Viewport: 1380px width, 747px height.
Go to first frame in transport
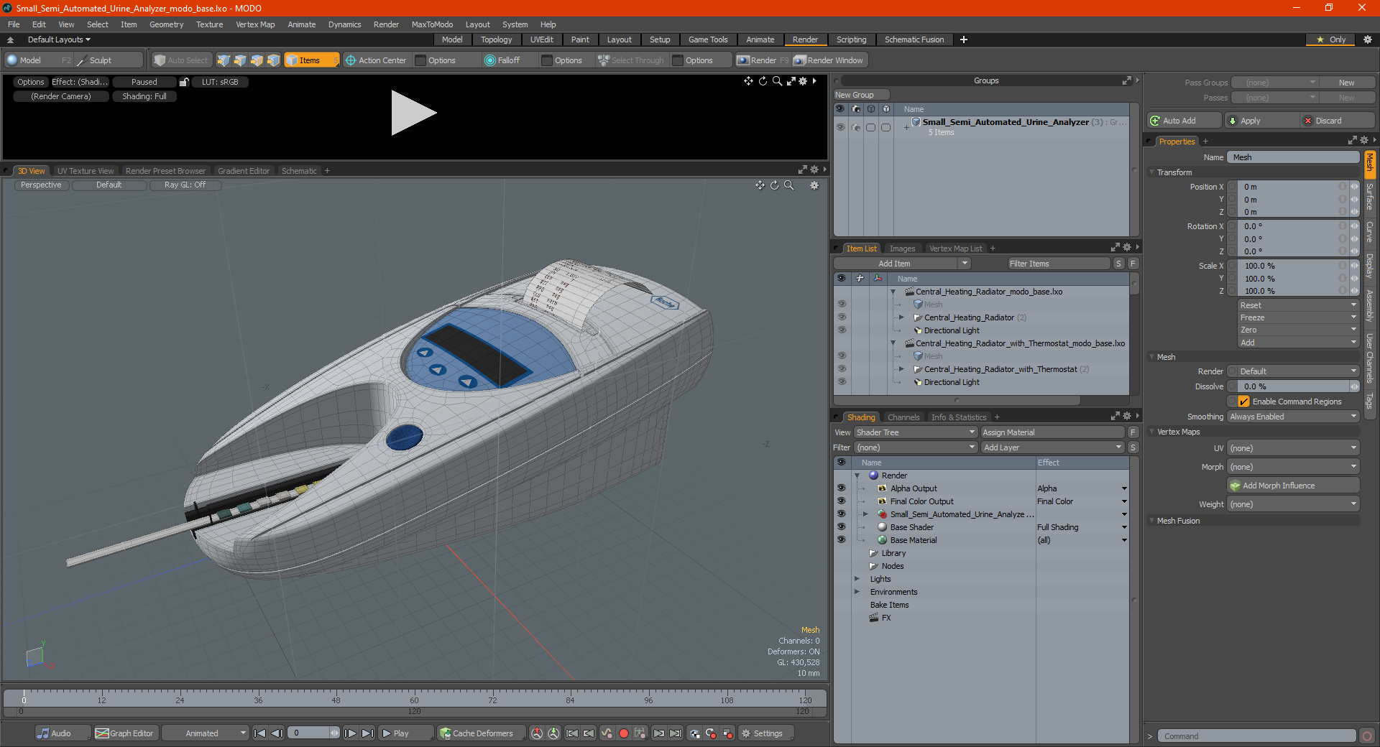point(260,733)
